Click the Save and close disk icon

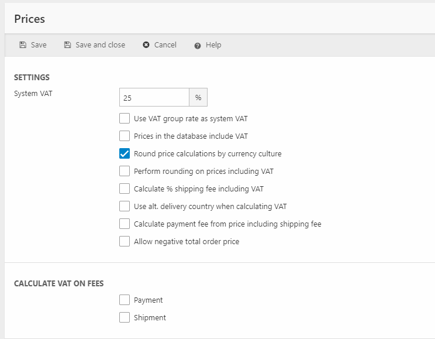point(67,45)
